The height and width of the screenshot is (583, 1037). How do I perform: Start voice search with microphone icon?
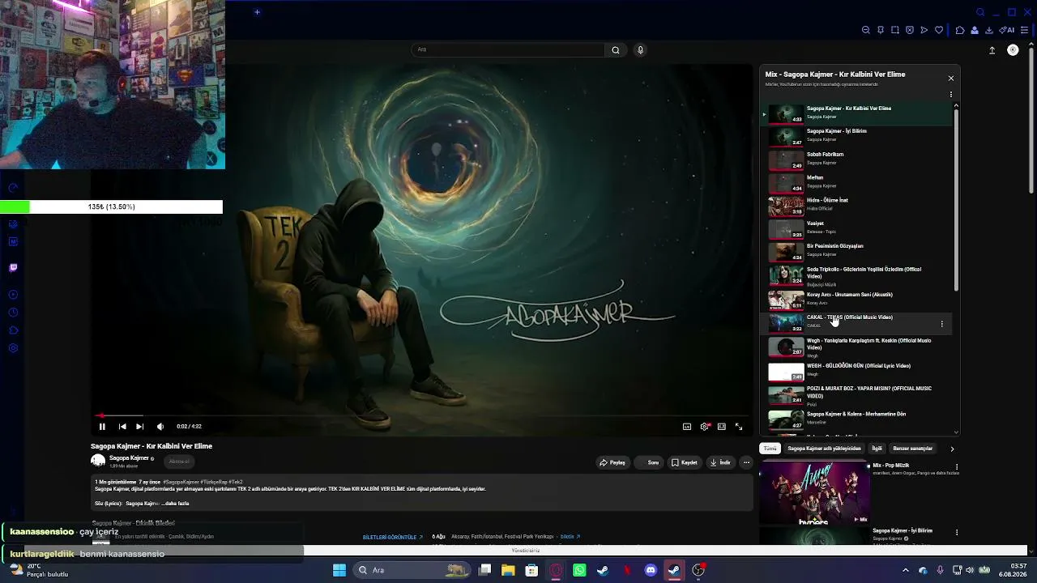640,50
